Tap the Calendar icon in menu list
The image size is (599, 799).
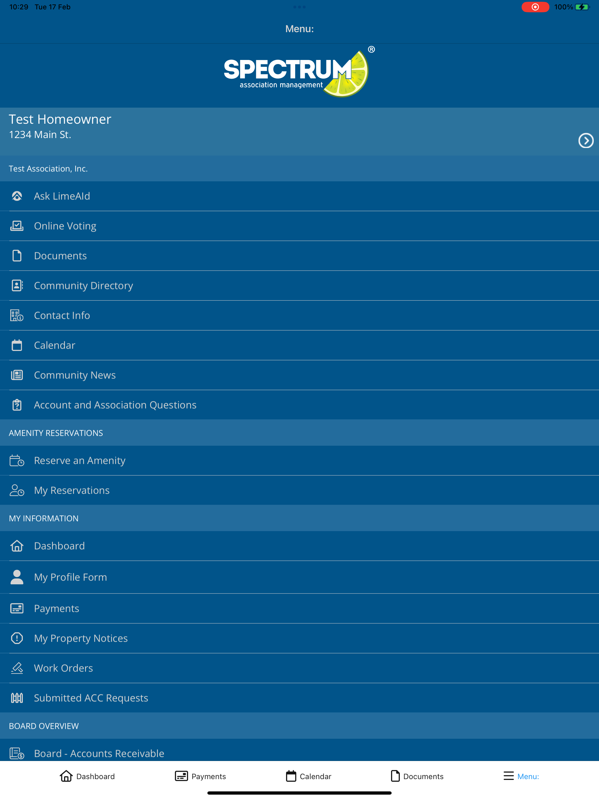point(17,345)
